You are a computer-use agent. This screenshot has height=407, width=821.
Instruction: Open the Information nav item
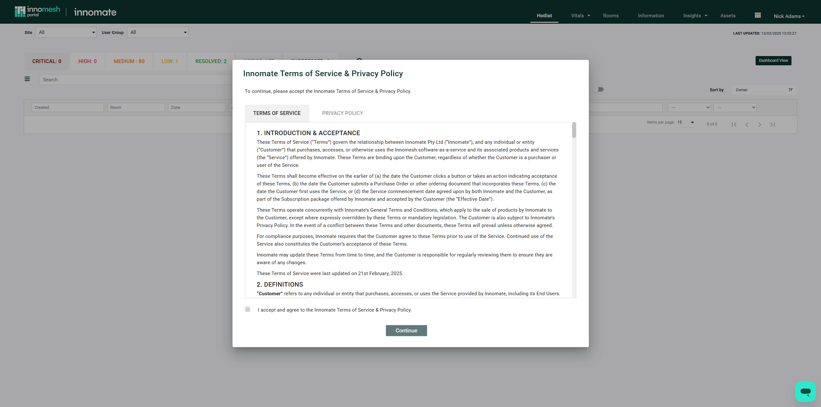click(x=651, y=16)
